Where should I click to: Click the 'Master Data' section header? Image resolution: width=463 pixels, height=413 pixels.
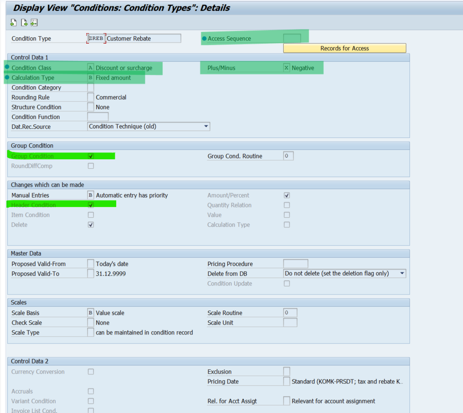coord(26,253)
